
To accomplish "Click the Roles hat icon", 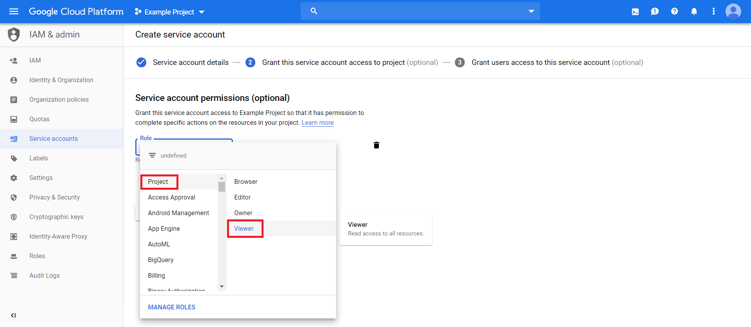I will coord(14,256).
